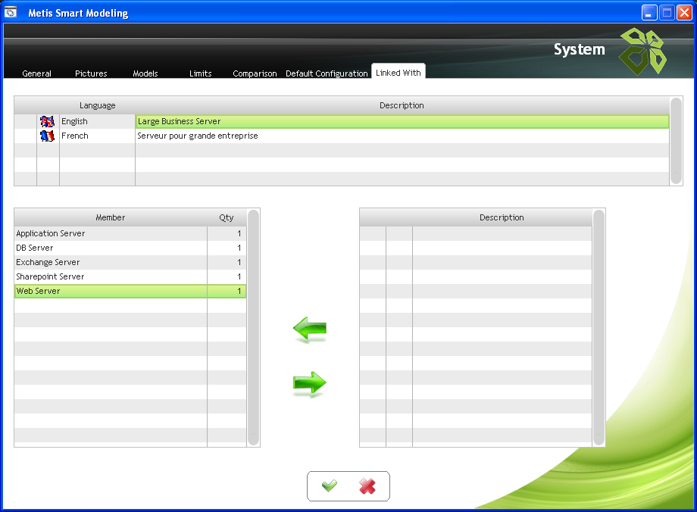Select the Exchange Server member row
The image size is (697, 512).
(130, 262)
